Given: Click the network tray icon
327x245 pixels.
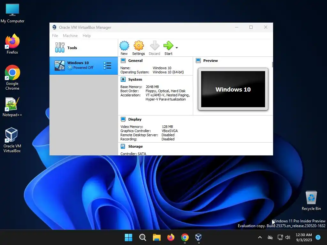Looking at the screenshot, I should click(x=280, y=237).
